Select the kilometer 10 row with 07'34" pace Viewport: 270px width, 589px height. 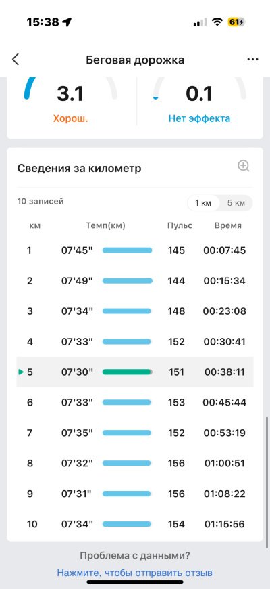coord(135,524)
